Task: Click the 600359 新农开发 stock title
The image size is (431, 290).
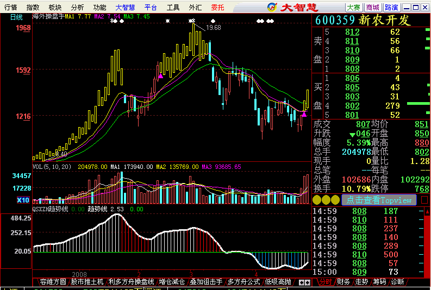Action: 363,20
